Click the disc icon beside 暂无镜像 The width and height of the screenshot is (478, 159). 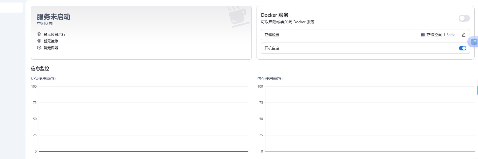(39, 41)
